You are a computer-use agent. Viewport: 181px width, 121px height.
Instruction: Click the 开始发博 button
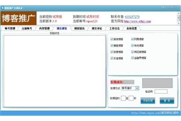tap(148, 100)
